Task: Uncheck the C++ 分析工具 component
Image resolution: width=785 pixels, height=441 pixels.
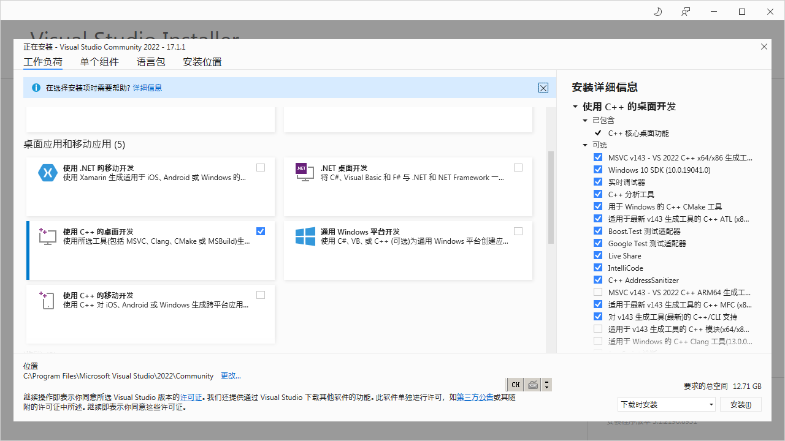Action: [598, 194]
